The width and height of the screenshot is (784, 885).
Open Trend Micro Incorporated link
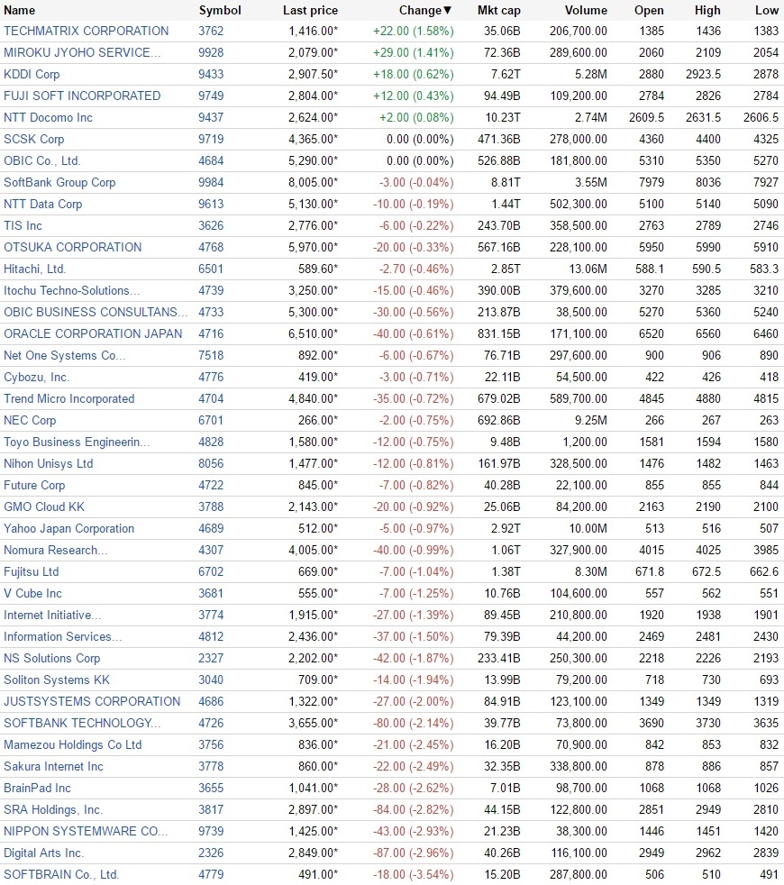[69, 398]
